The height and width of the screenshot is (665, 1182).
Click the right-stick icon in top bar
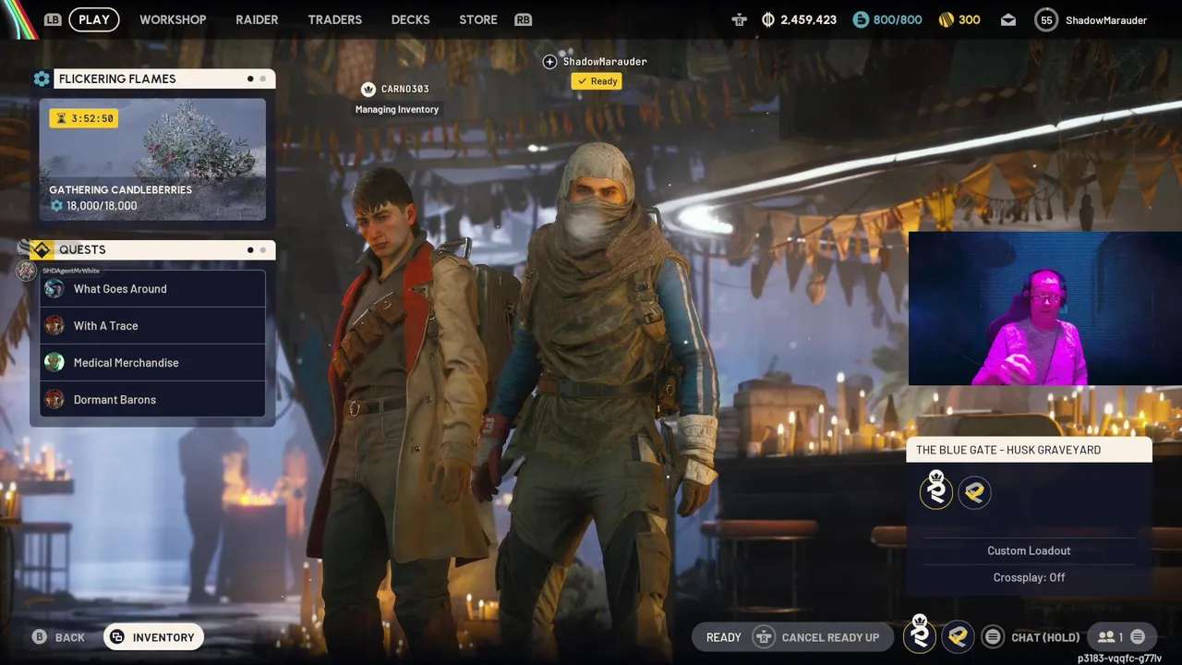pyautogui.click(x=739, y=19)
